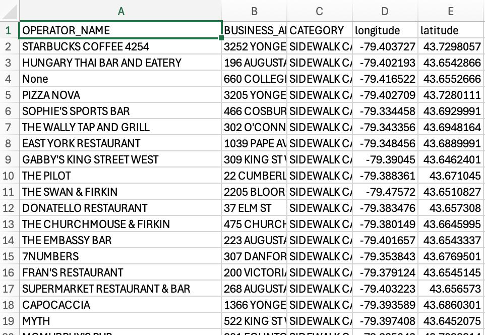This screenshot has height=335, width=485.
Task: Click latitude value 43.671045
Action: pos(451,176)
